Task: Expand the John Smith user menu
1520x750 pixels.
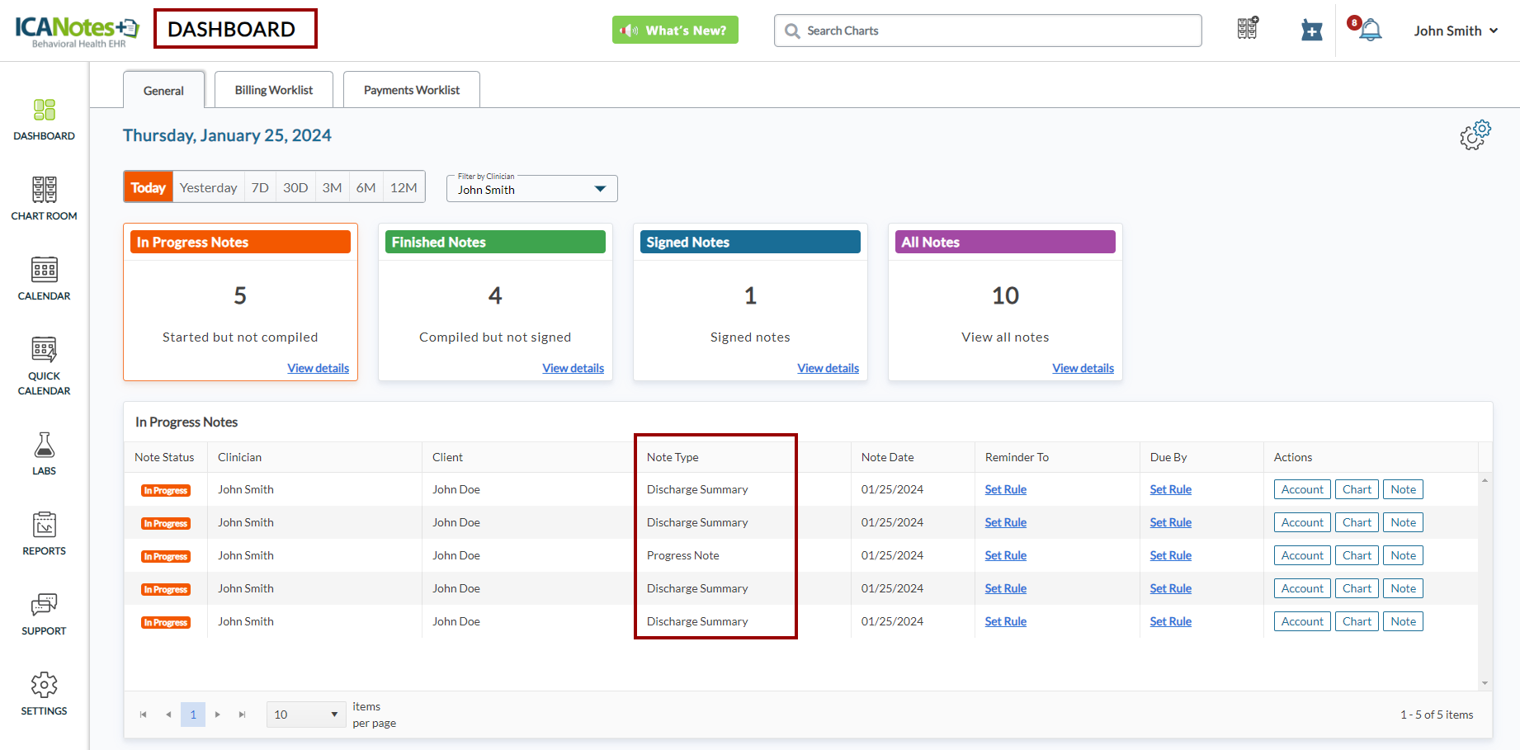Action: click(1456, 31)
